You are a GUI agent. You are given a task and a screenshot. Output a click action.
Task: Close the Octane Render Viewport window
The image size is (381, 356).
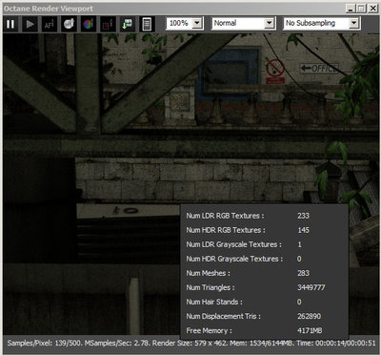[372, 9]
